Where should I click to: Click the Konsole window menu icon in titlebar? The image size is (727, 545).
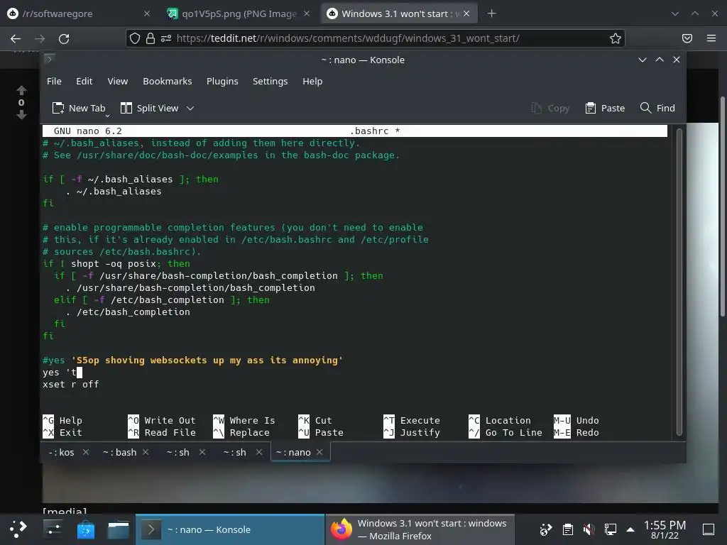tap(49, 59)
